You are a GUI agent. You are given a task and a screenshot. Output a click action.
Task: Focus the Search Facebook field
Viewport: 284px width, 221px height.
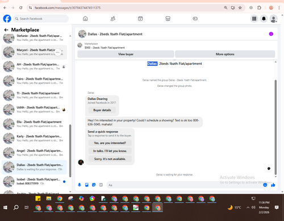tap(41, 19)
